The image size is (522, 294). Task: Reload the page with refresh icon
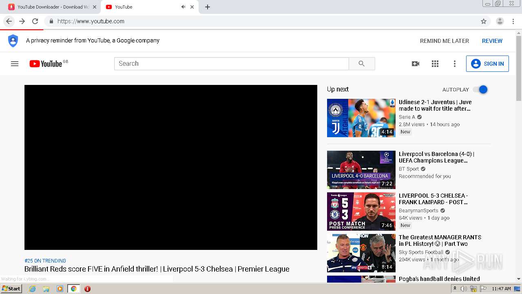pyautogui.click(x=35, y=21)
